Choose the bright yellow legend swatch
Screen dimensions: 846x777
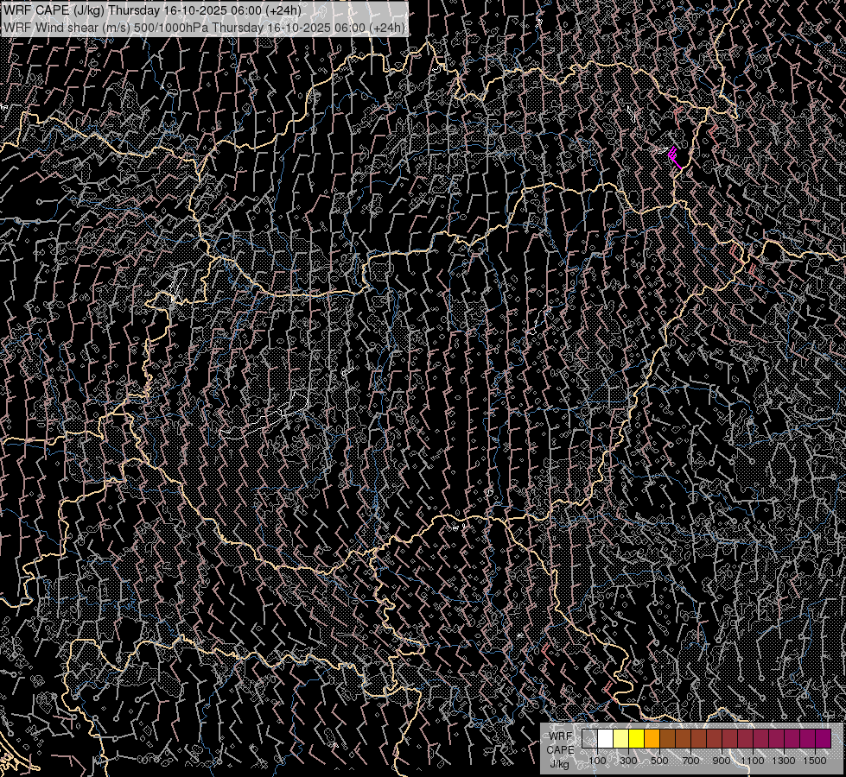[636, 739]
